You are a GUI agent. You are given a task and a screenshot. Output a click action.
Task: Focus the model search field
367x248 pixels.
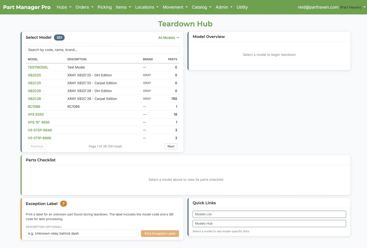102,50
